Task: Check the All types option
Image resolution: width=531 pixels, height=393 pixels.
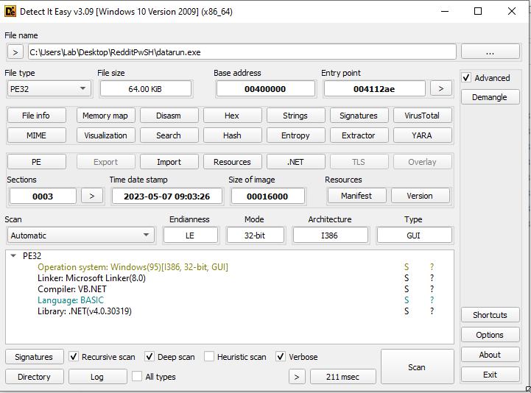Action: pos(138,377)
